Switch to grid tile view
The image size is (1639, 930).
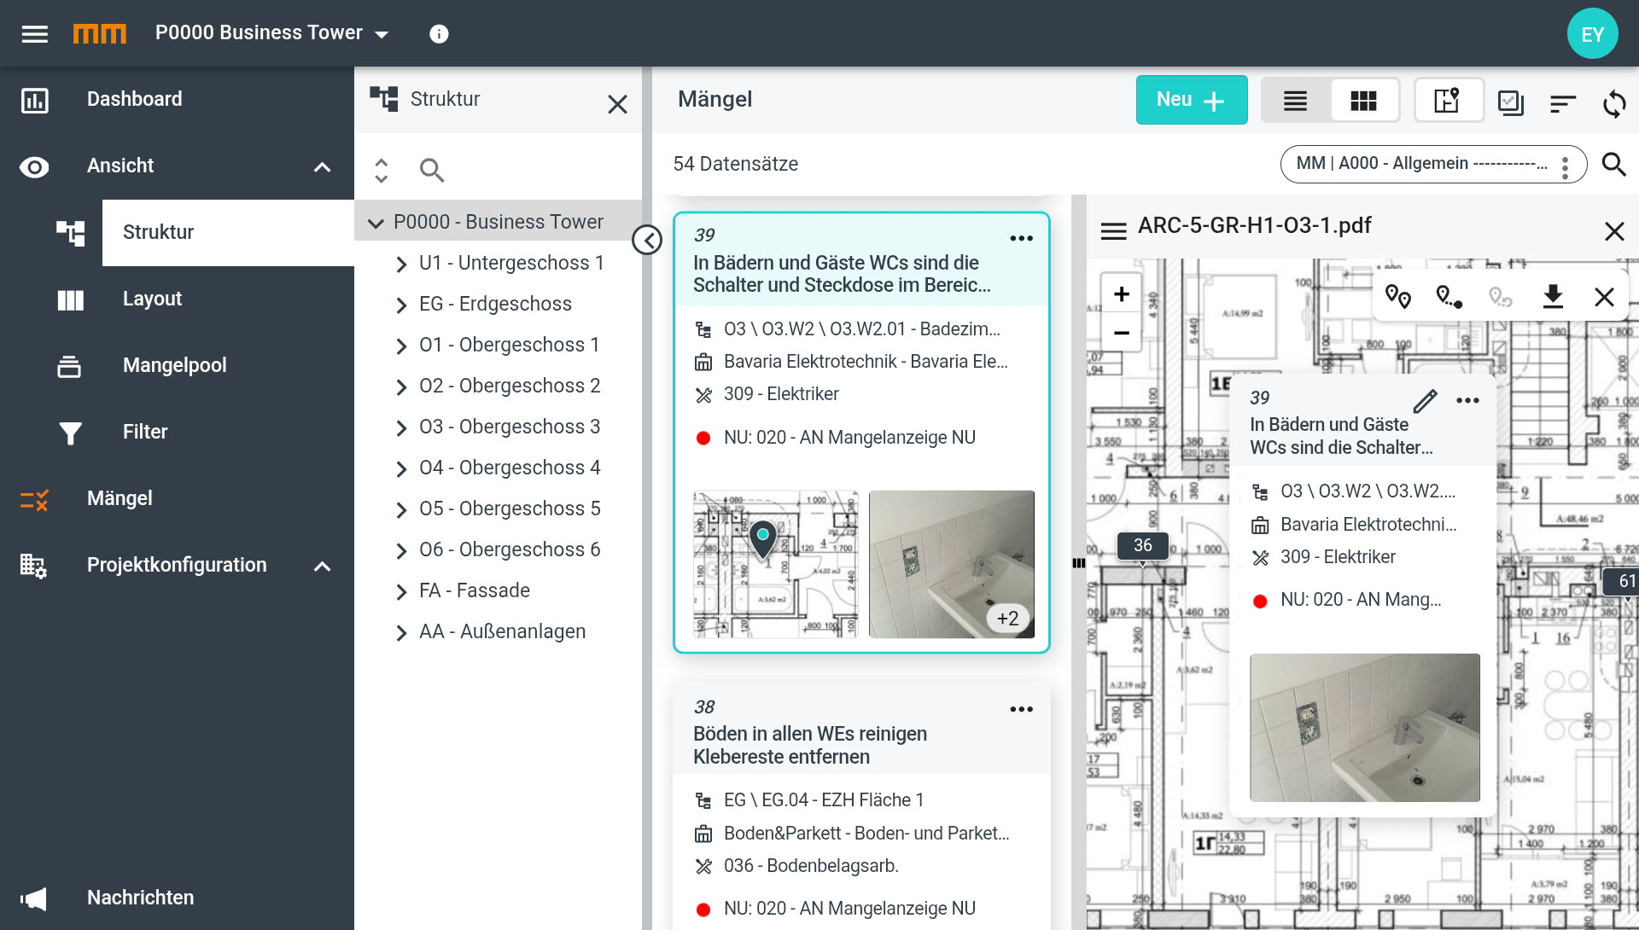coord(1363,101)
